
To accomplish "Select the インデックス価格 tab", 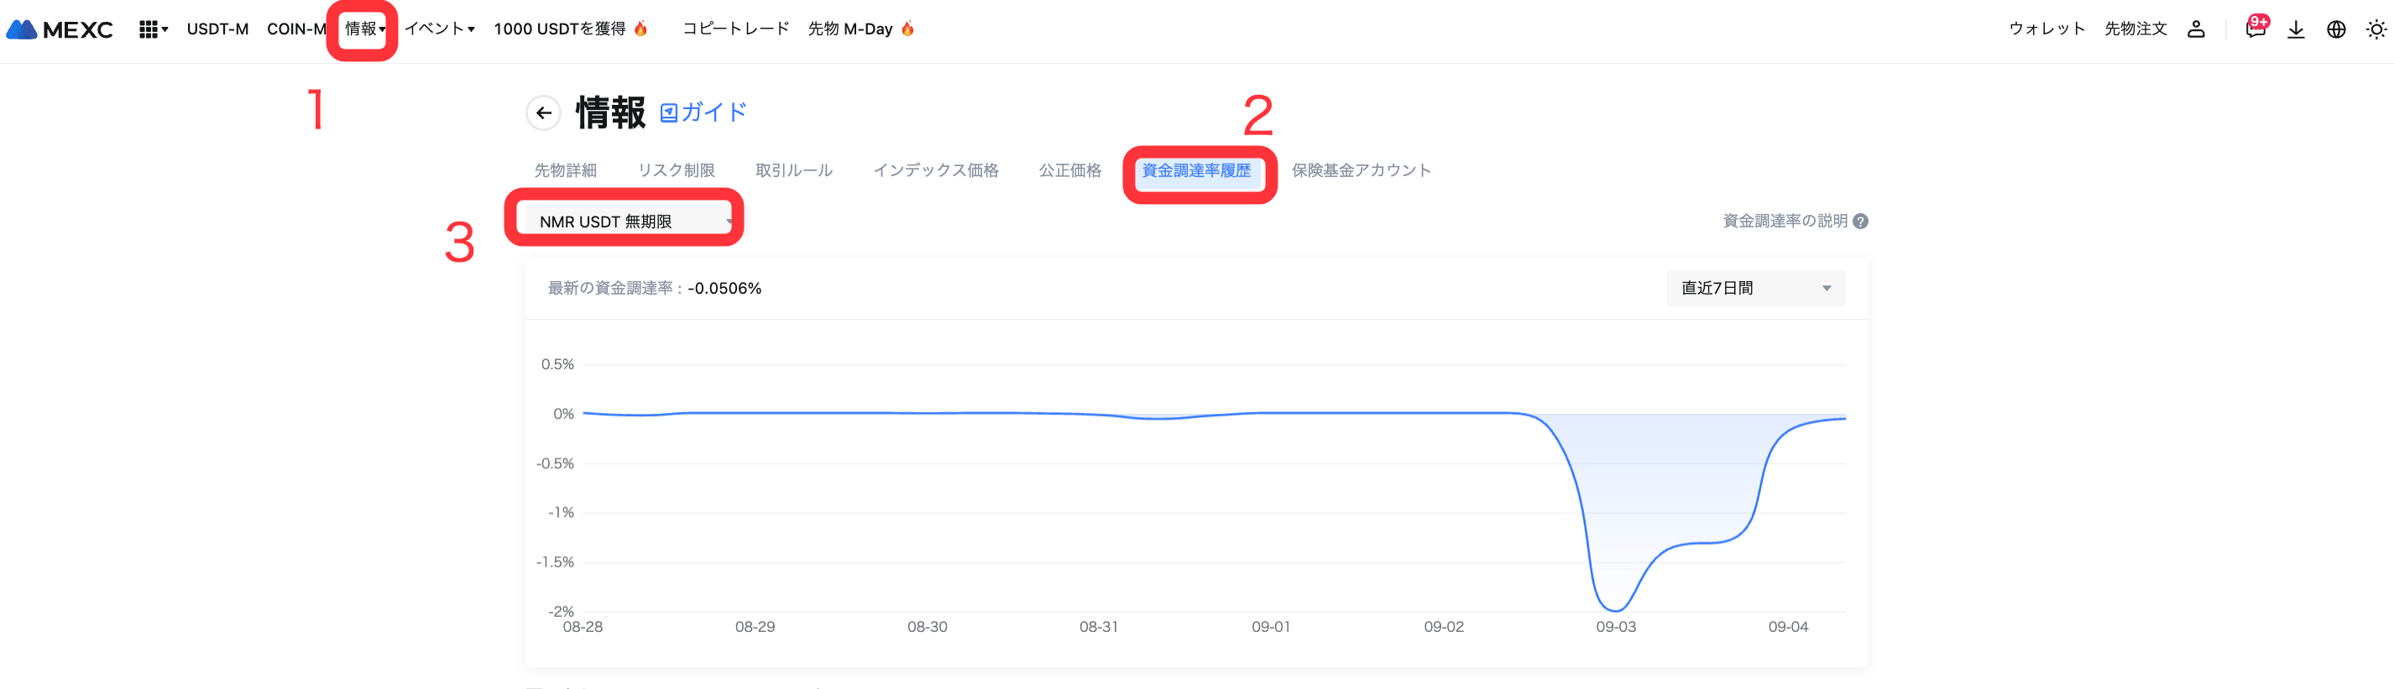I will [x=935, y=171].
